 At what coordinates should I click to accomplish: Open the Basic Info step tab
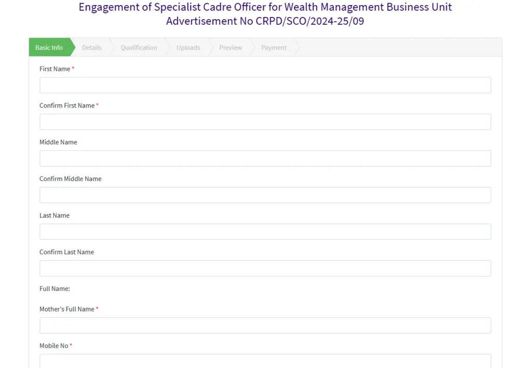49,48
